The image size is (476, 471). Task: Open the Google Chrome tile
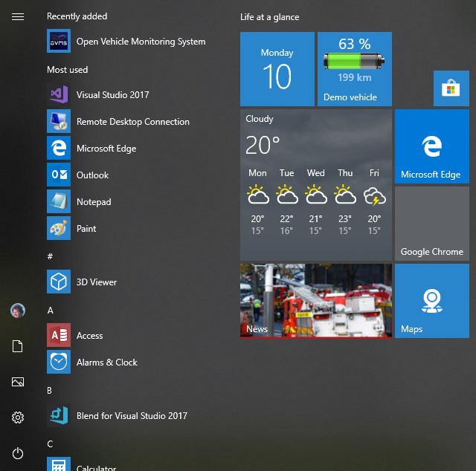click(x=432, y=224)
